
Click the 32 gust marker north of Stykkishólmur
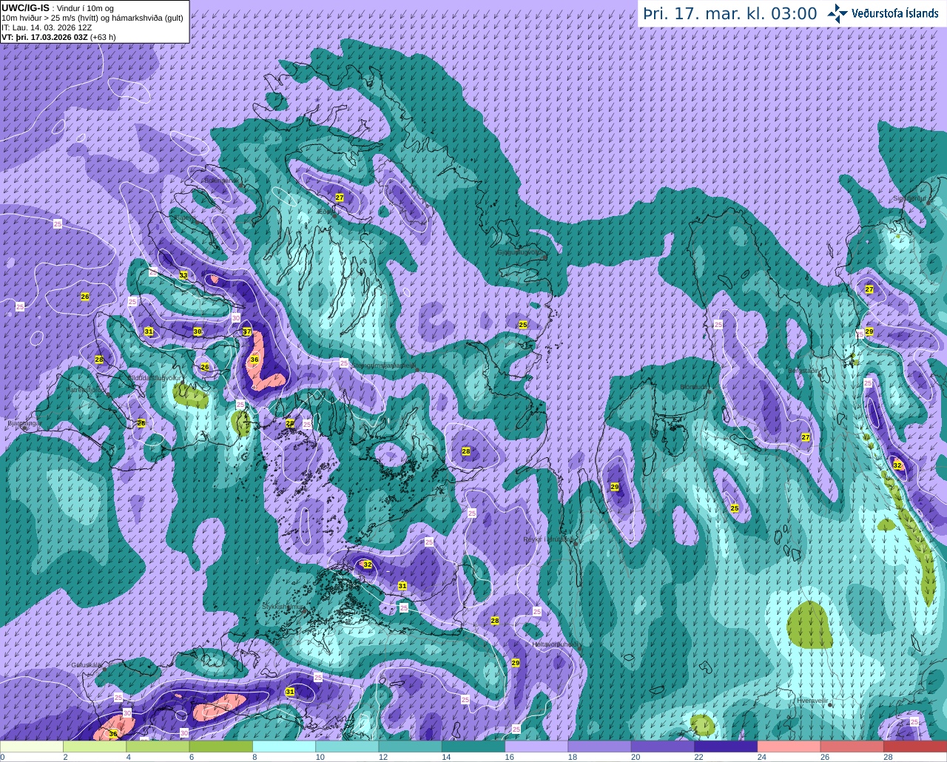tap(368, 564)
